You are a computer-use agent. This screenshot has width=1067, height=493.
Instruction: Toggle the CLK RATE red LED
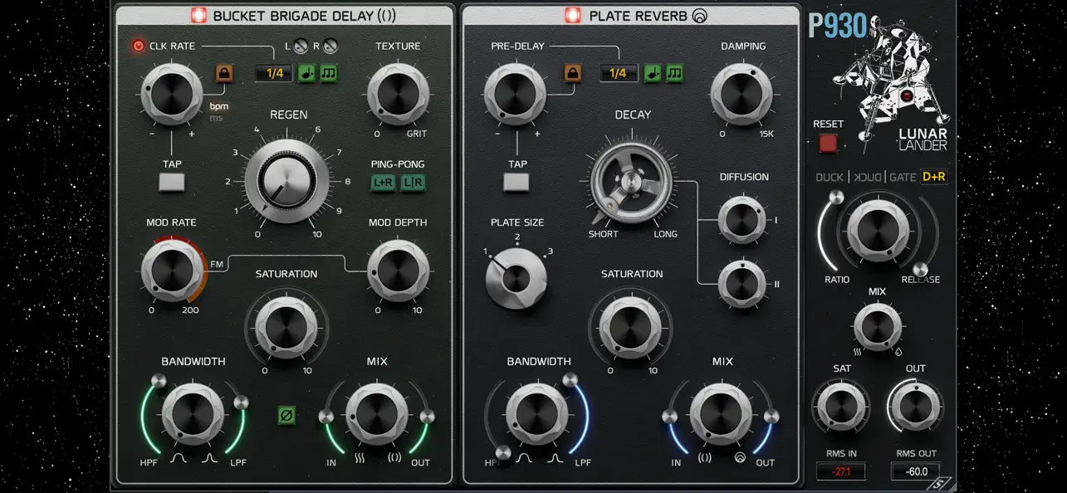(138, 46)
